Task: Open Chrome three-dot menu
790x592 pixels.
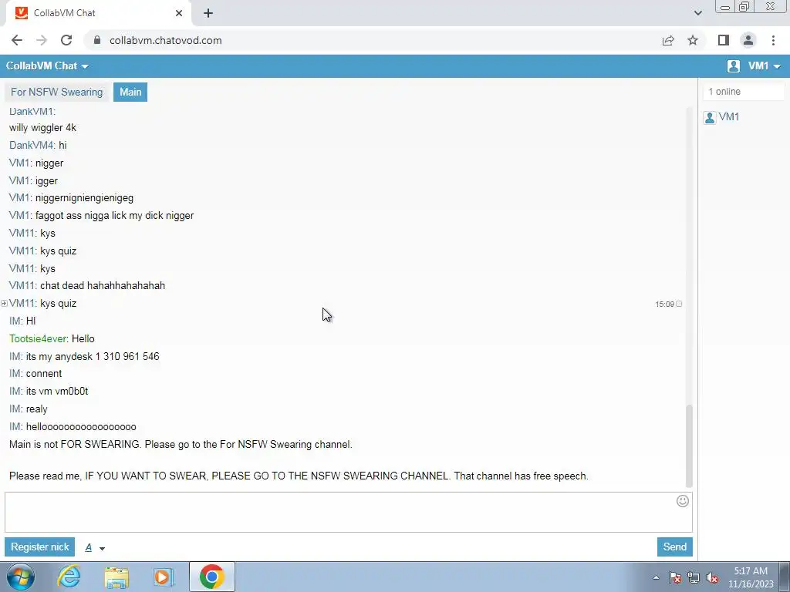Action: point(773,40)
